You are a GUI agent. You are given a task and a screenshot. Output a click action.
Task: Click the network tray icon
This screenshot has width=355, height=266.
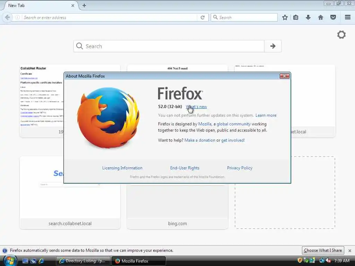[x=321, y=260]
